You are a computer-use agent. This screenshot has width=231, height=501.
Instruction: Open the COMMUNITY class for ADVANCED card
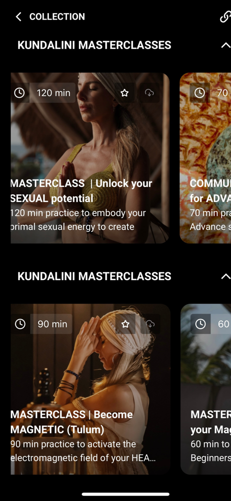[205, 158]
